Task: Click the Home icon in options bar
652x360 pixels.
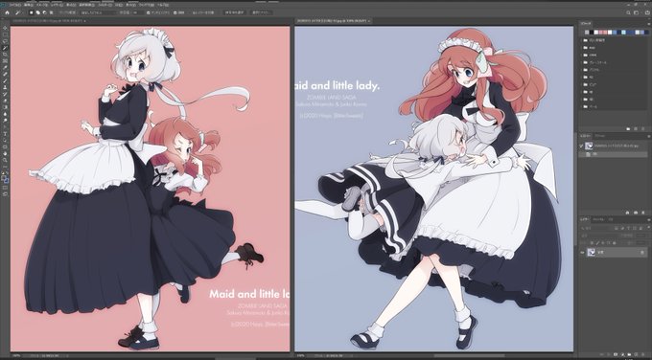Action: (x=7, y=12)
